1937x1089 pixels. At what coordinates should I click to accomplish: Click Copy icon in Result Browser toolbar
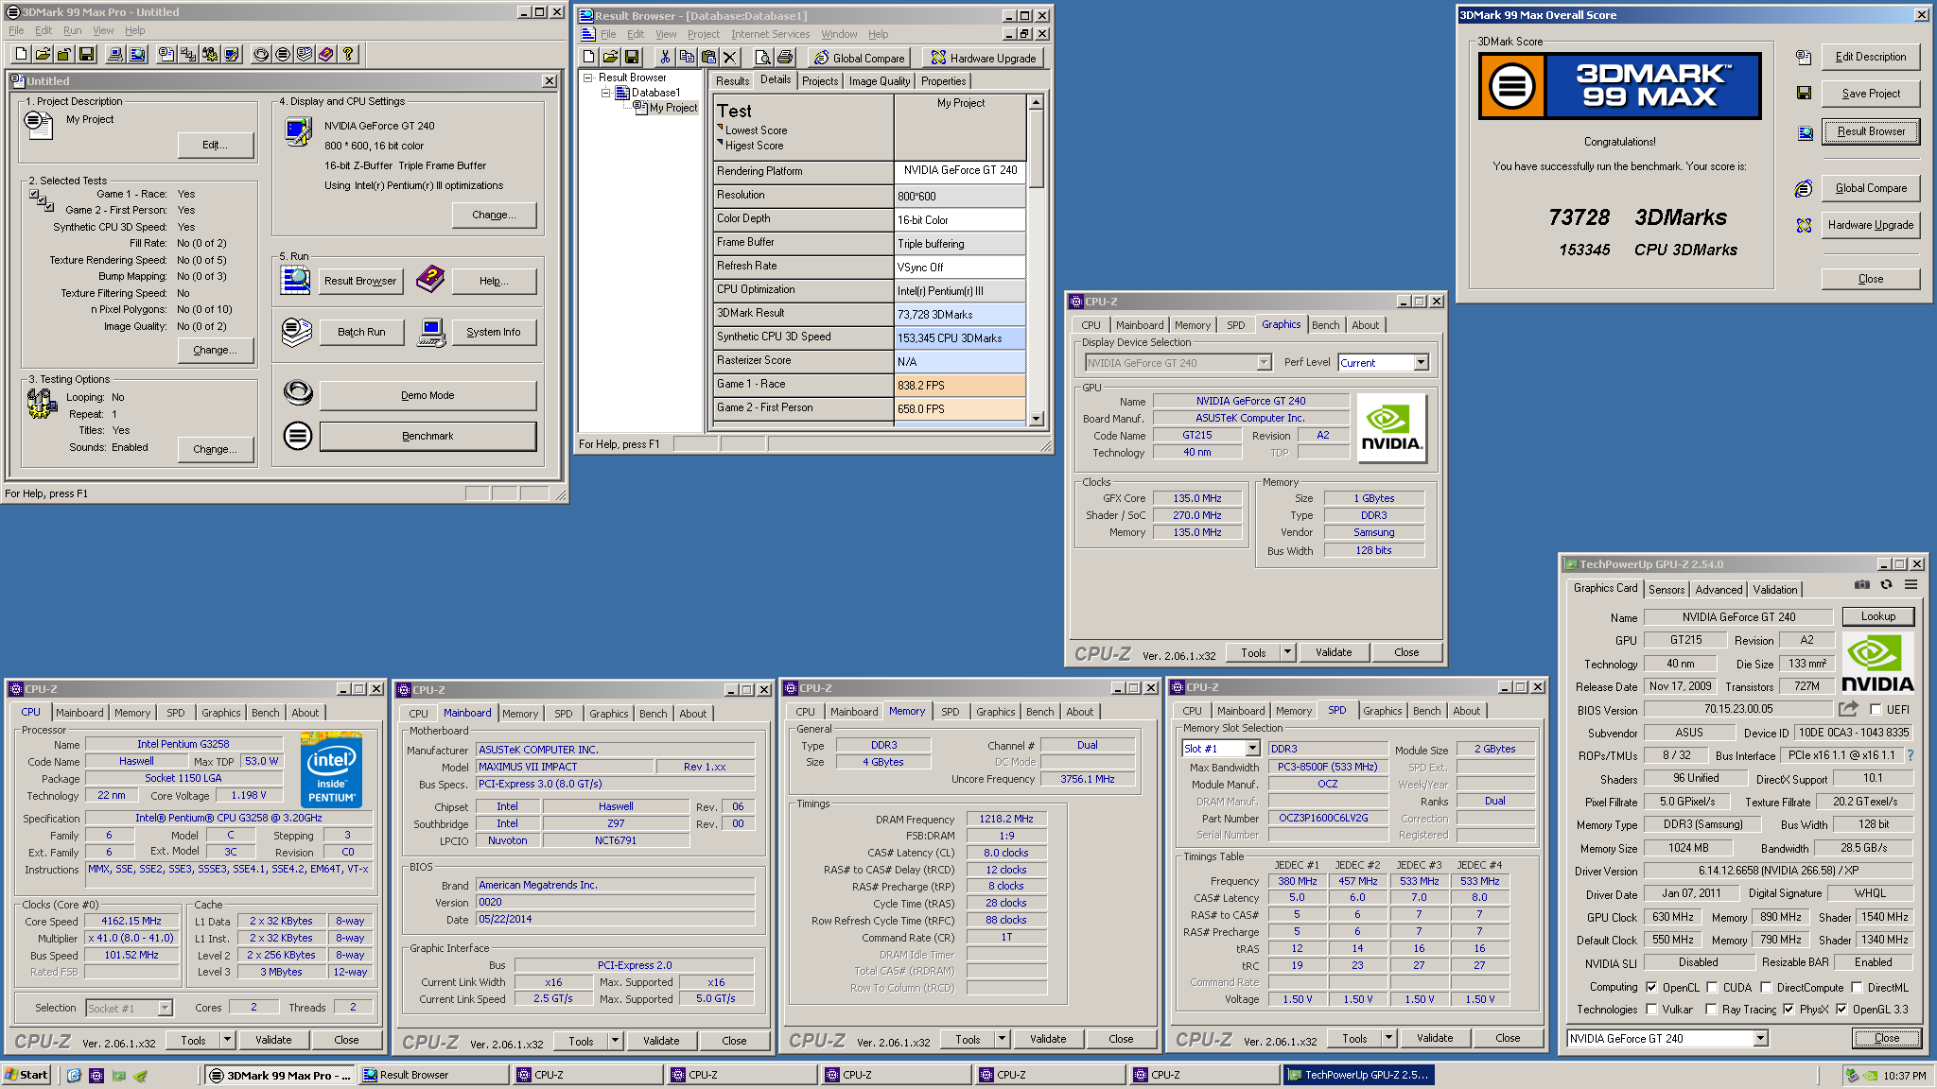coord(687,58)
